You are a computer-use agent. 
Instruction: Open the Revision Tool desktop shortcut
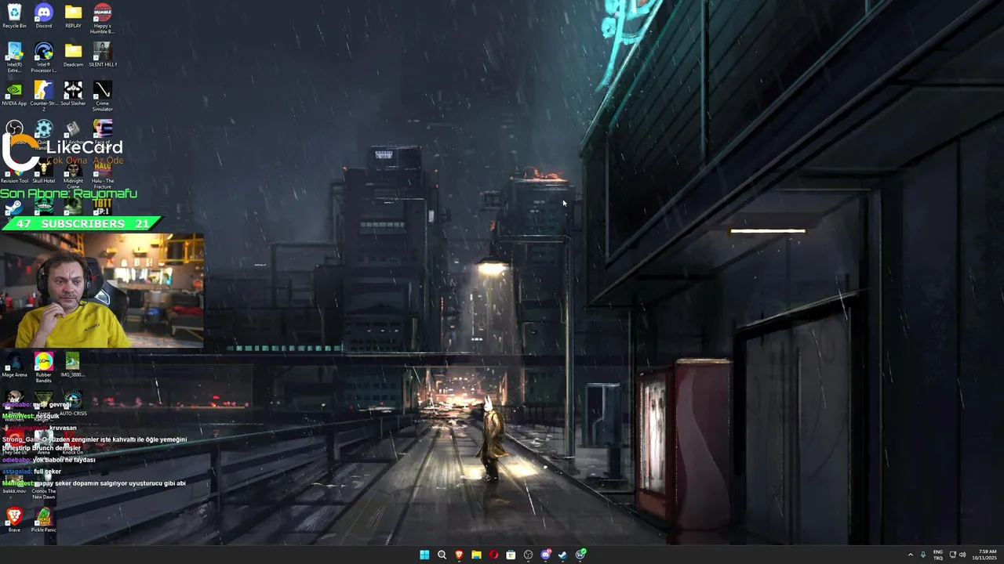[x=14, y=172]
